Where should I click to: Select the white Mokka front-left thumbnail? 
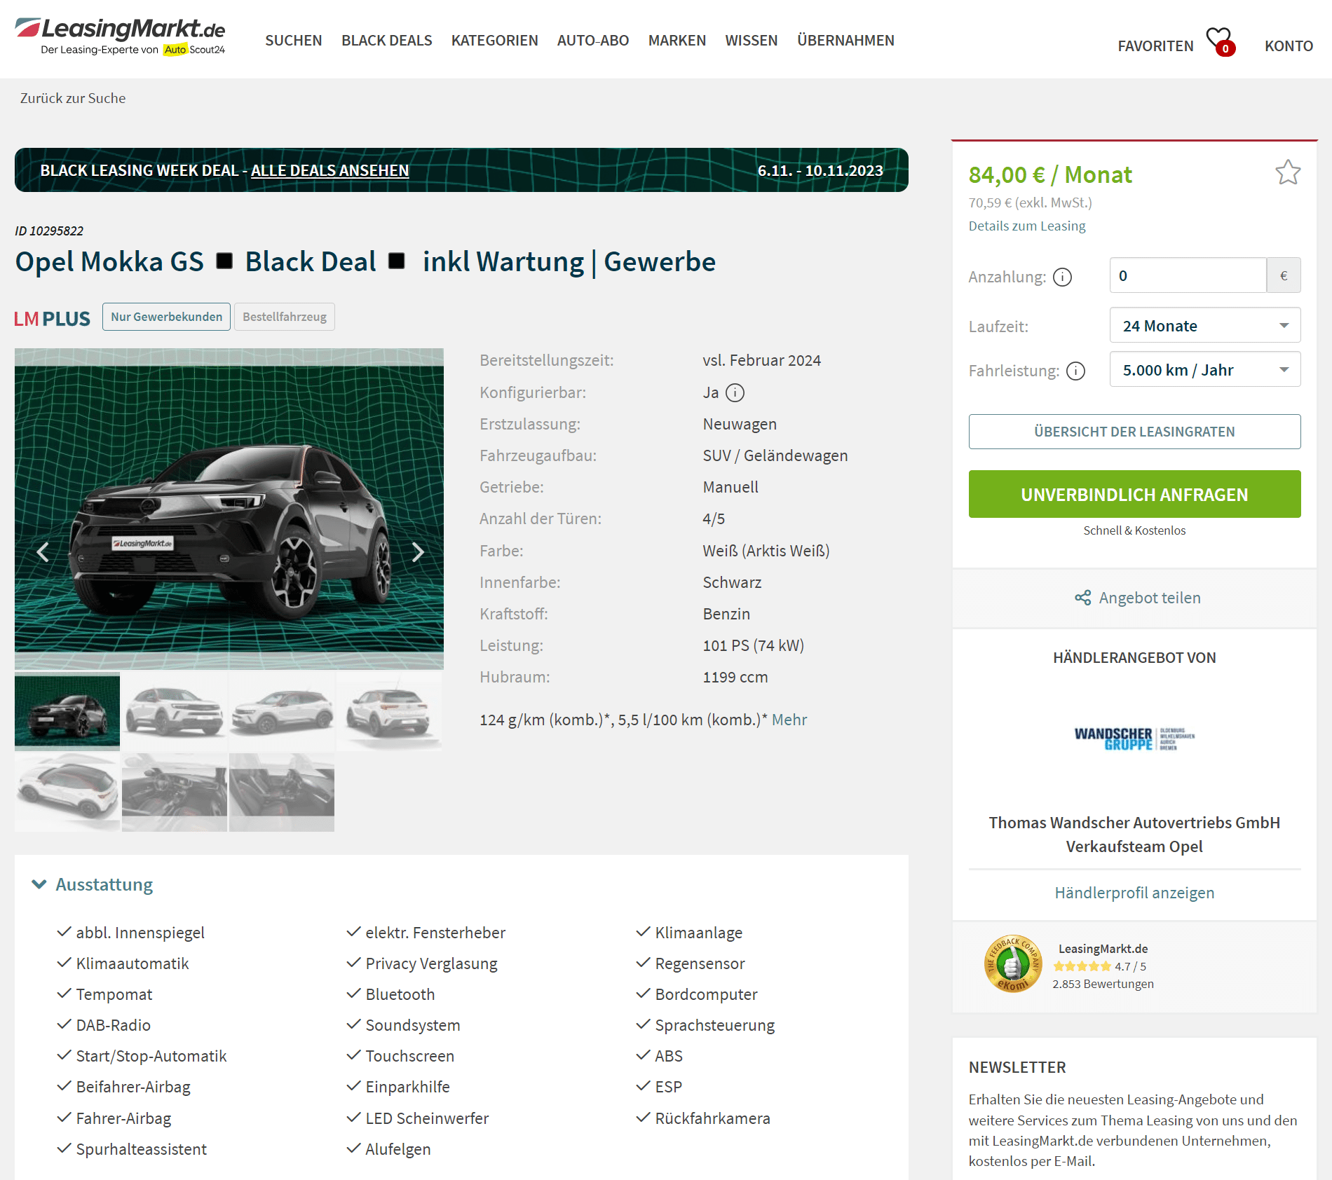tap(175, 711)
